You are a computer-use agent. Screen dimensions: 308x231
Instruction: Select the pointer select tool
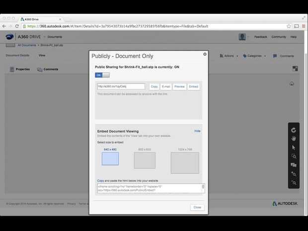(x=294, y=148)
